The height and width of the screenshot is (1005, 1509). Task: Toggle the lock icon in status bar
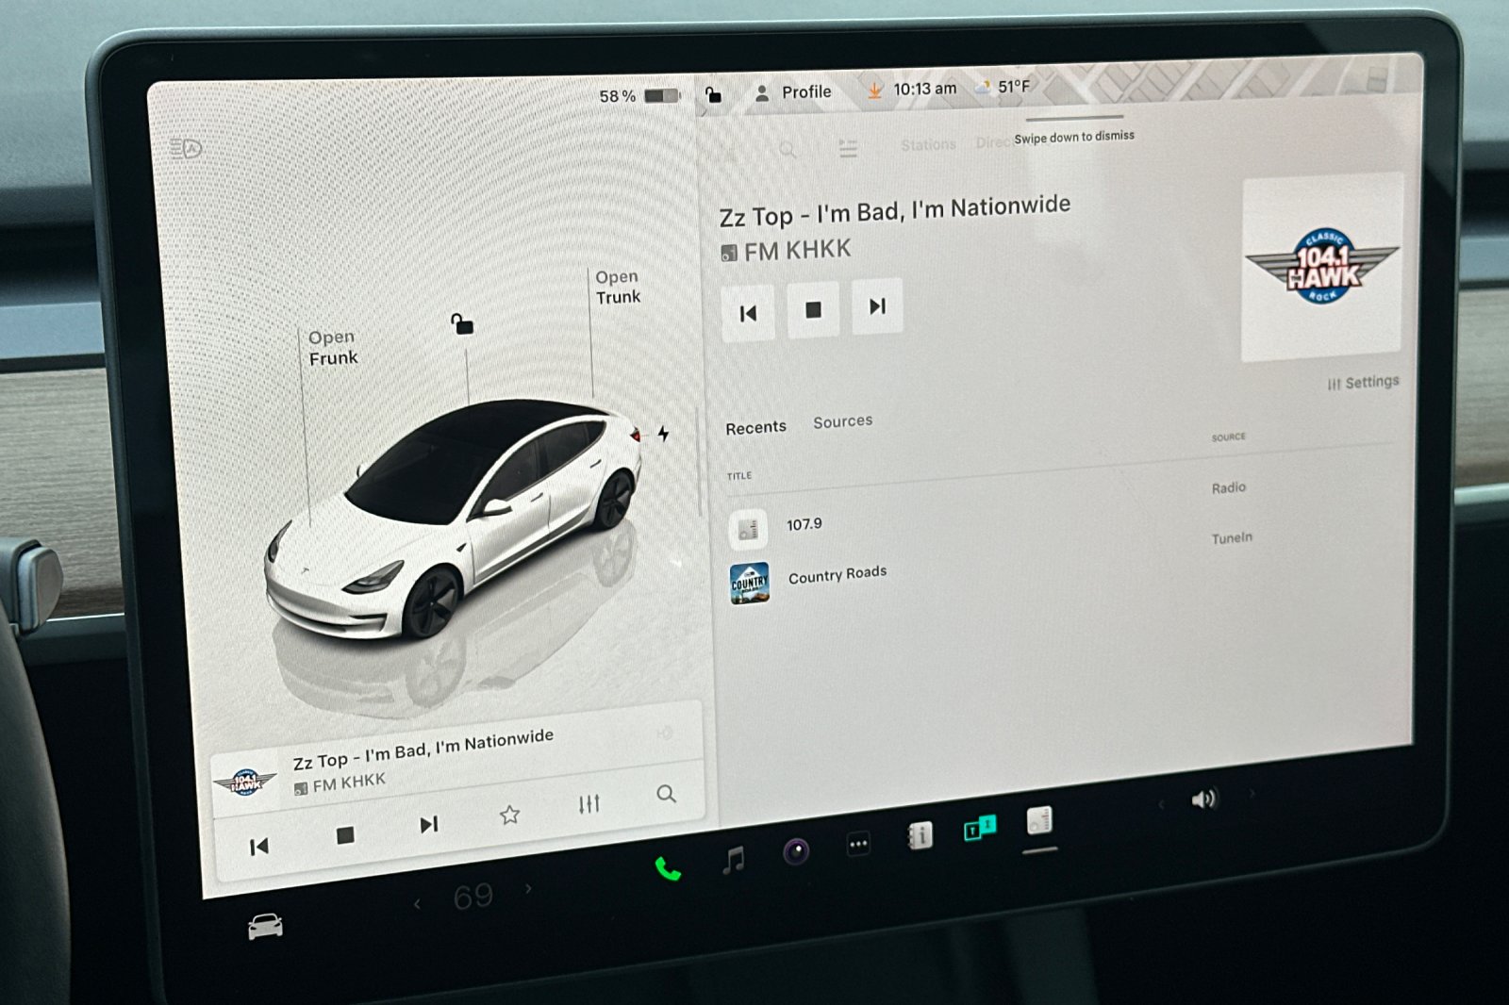[714, 94]
